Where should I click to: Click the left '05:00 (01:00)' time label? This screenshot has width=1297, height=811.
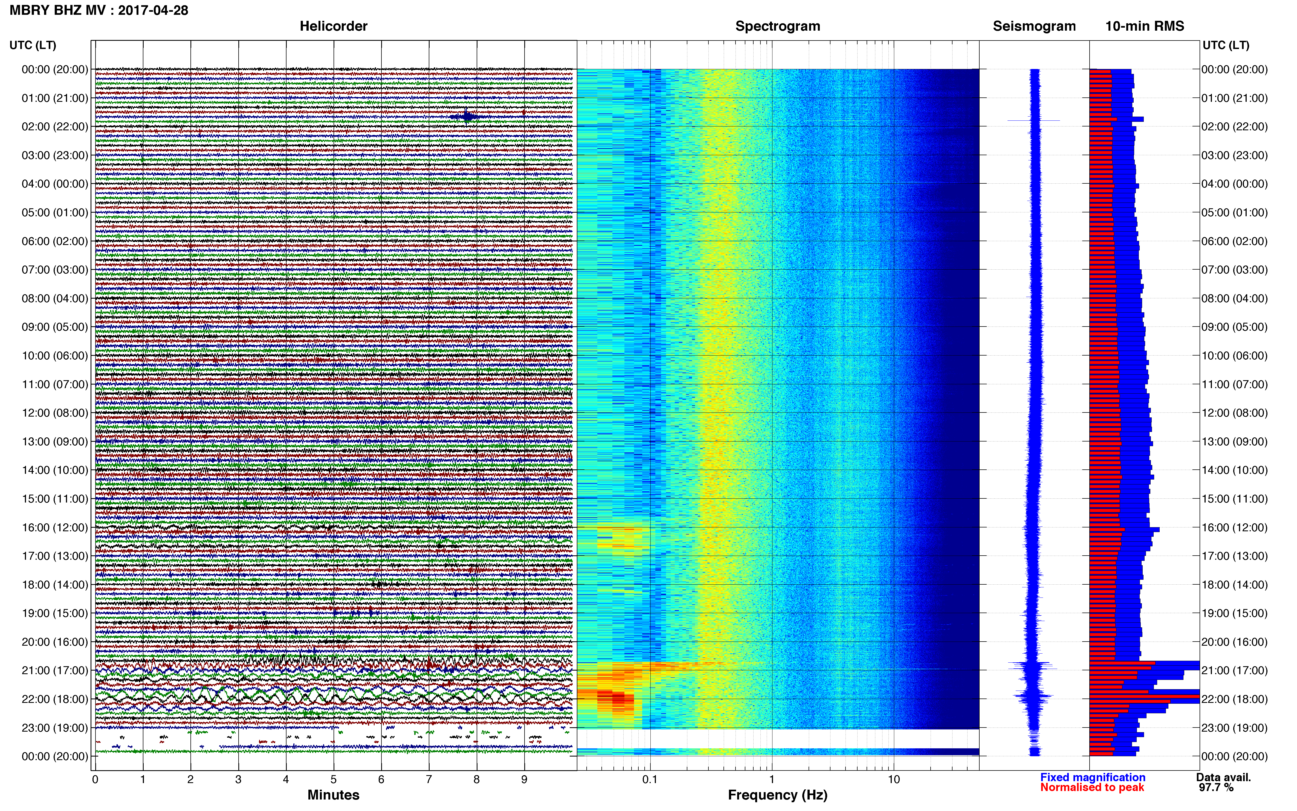[x=55, y=212]
